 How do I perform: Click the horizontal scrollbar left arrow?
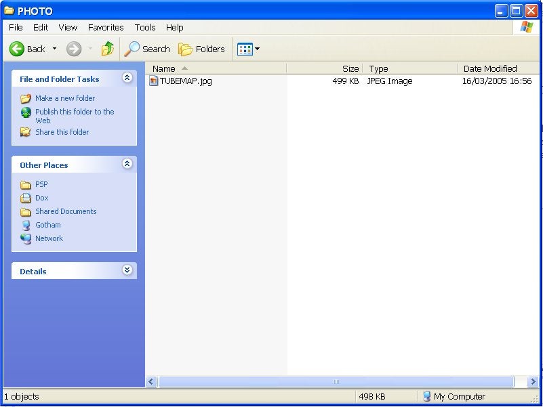151,381
